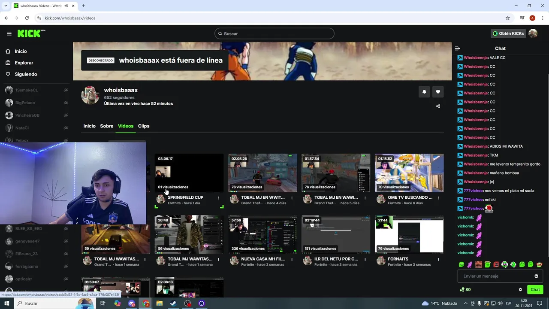Image resolution: width=549 pixels, height=309 pixels.
Task: Open user profile avatar menu
Action: pos(533,33)
